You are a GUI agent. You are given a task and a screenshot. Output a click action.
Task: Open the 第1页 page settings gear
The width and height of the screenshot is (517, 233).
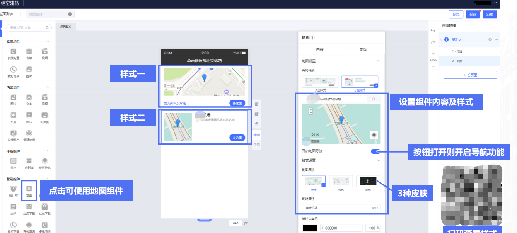[x=490, y=39]
